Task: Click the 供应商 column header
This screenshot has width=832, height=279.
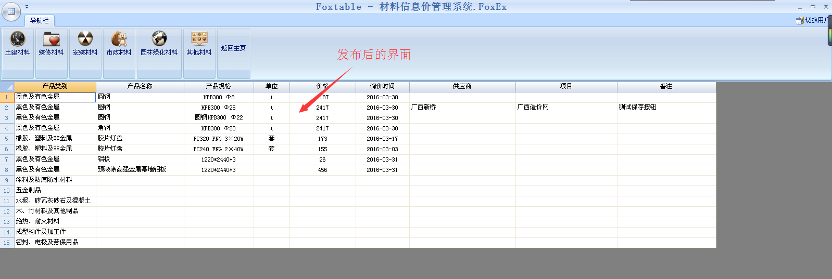Action: pos(462,86)
